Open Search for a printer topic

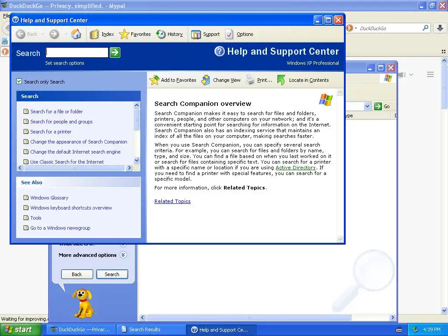(51, 132)
